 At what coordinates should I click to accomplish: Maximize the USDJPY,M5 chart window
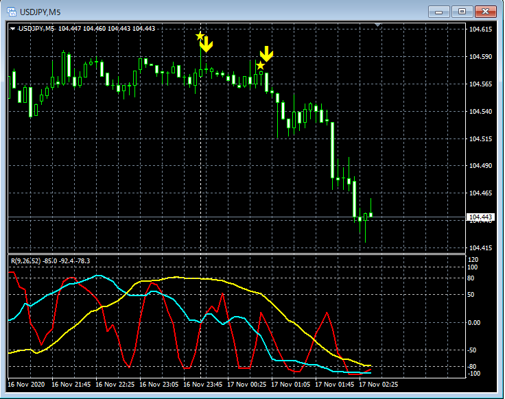(462, 12)
